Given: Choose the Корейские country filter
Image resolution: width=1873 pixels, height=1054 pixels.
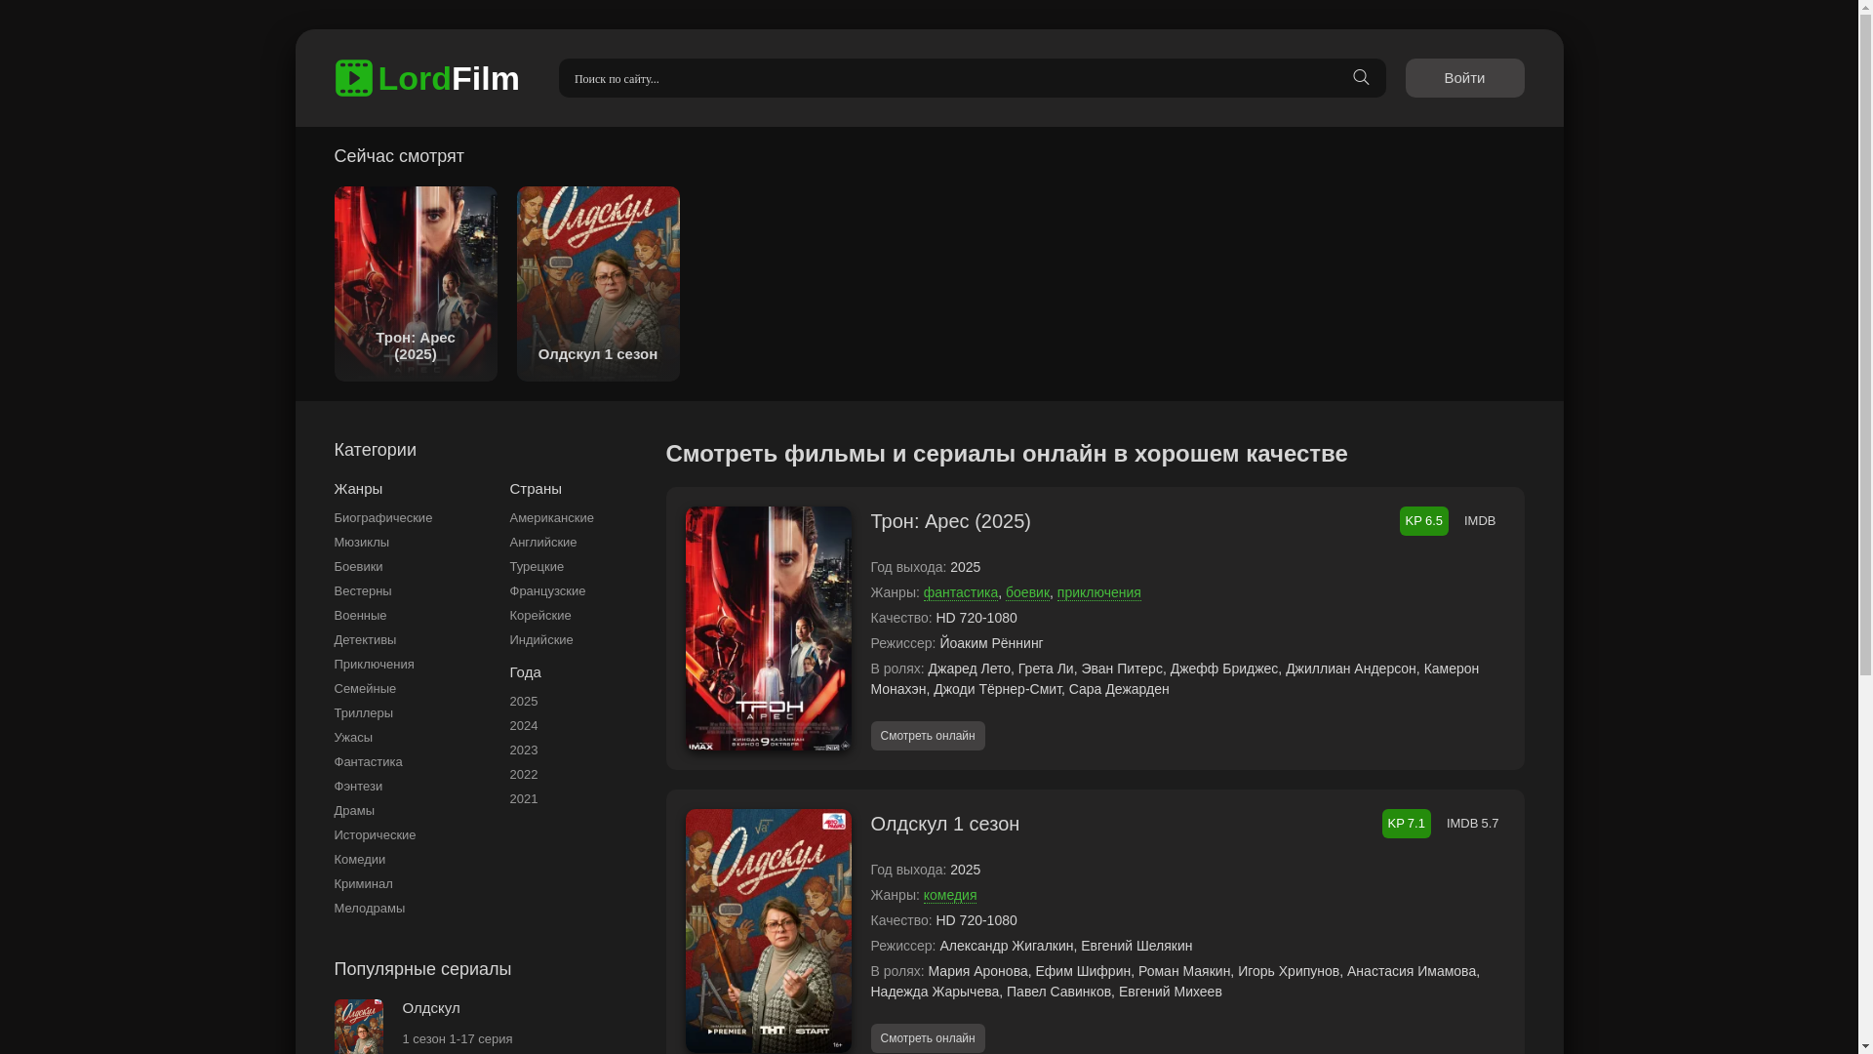Looking at the screenshot, I should [x=539, y=616].
